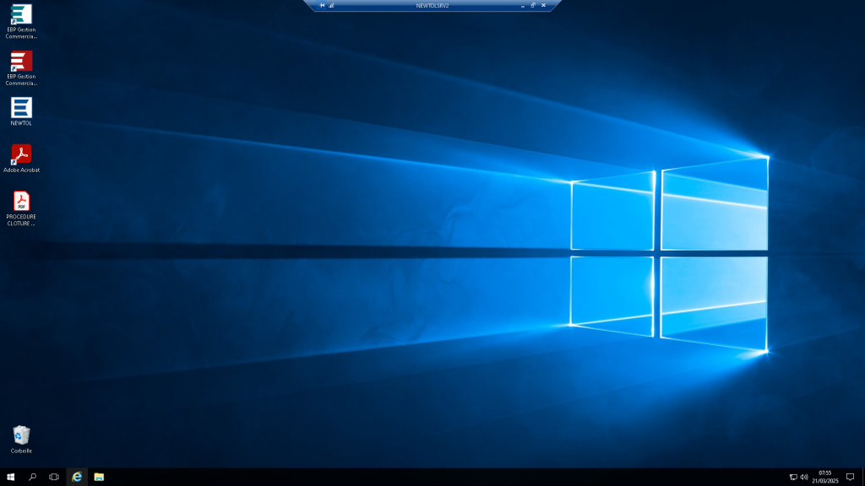
Task: Restore down the NEWTOLSRV2 remote session window
Action: tap(533, 5)
